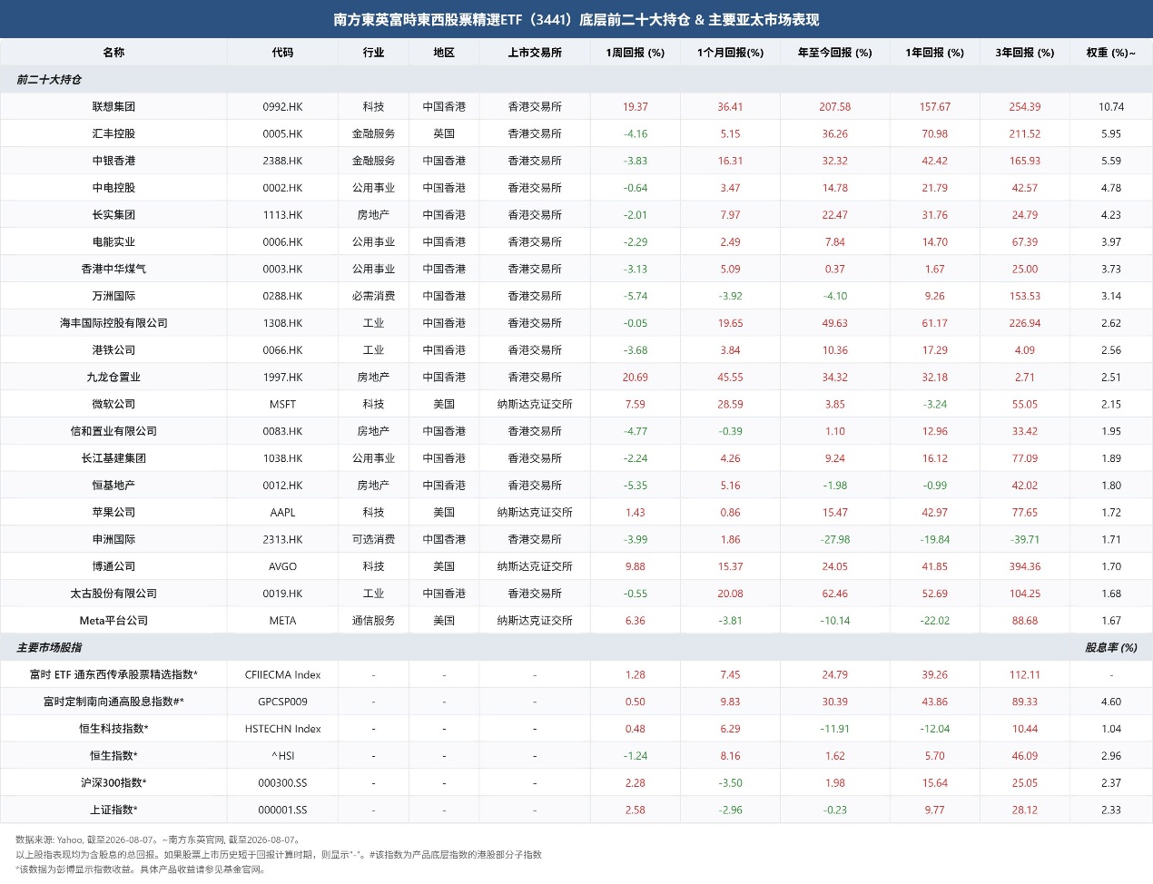Viewport: 1153px width, 884px height.
Task: Click the 股息率 (%) header label
Action: coord(1111,648)
